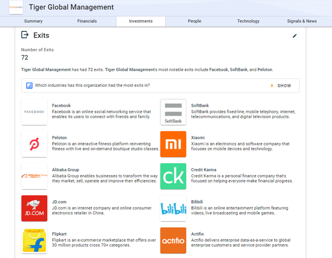The image size is (332, 258).
Task: Open the JD.com company name link
Action: [x=59, y=202]
